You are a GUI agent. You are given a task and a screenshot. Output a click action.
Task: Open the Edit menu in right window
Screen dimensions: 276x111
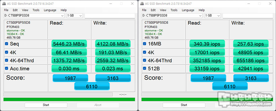point(153,10)
